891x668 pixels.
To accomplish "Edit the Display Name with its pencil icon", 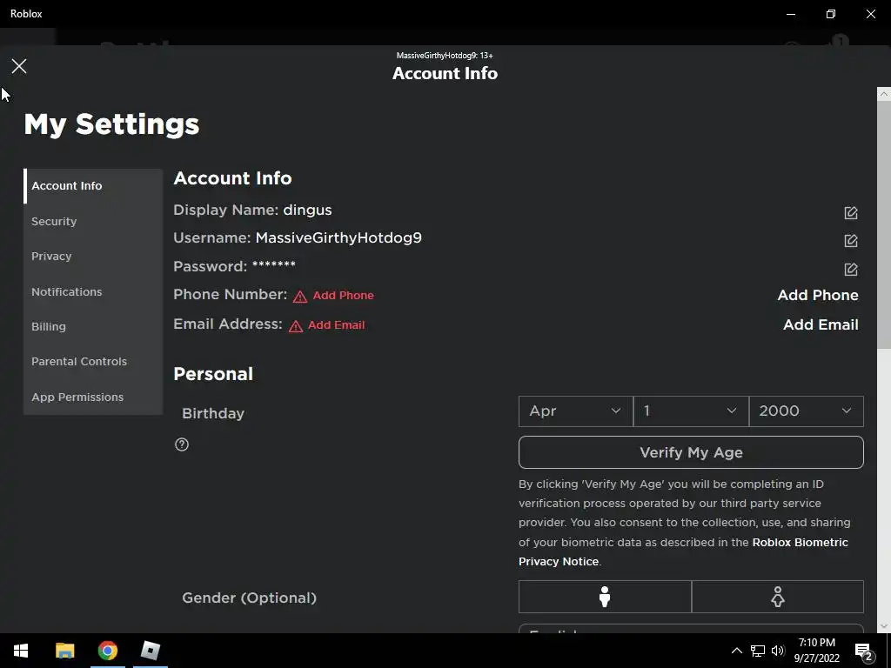I will tap(851, 212).
